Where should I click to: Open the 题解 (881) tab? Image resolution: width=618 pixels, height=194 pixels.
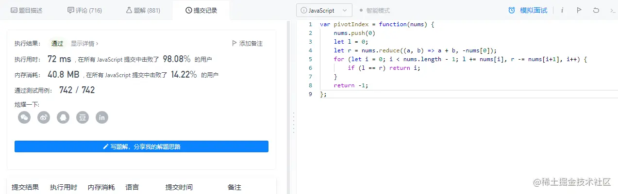click(143, 10)
